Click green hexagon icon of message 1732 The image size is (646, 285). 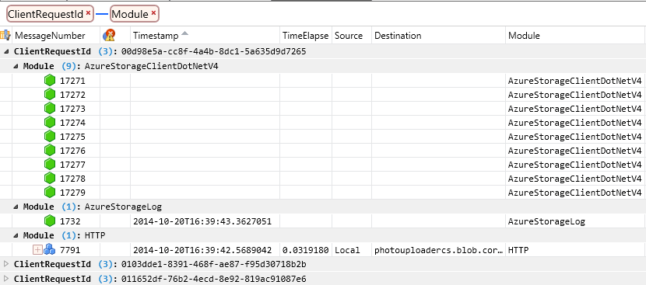tap(50, 221)
